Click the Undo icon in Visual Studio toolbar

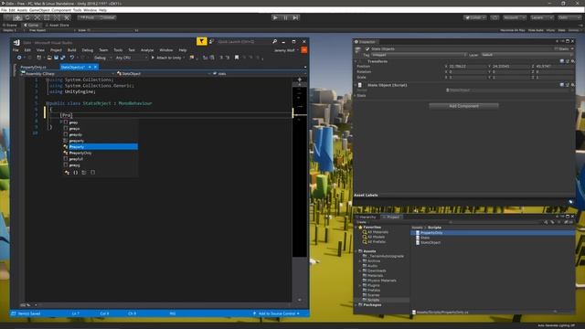point(72,58)
